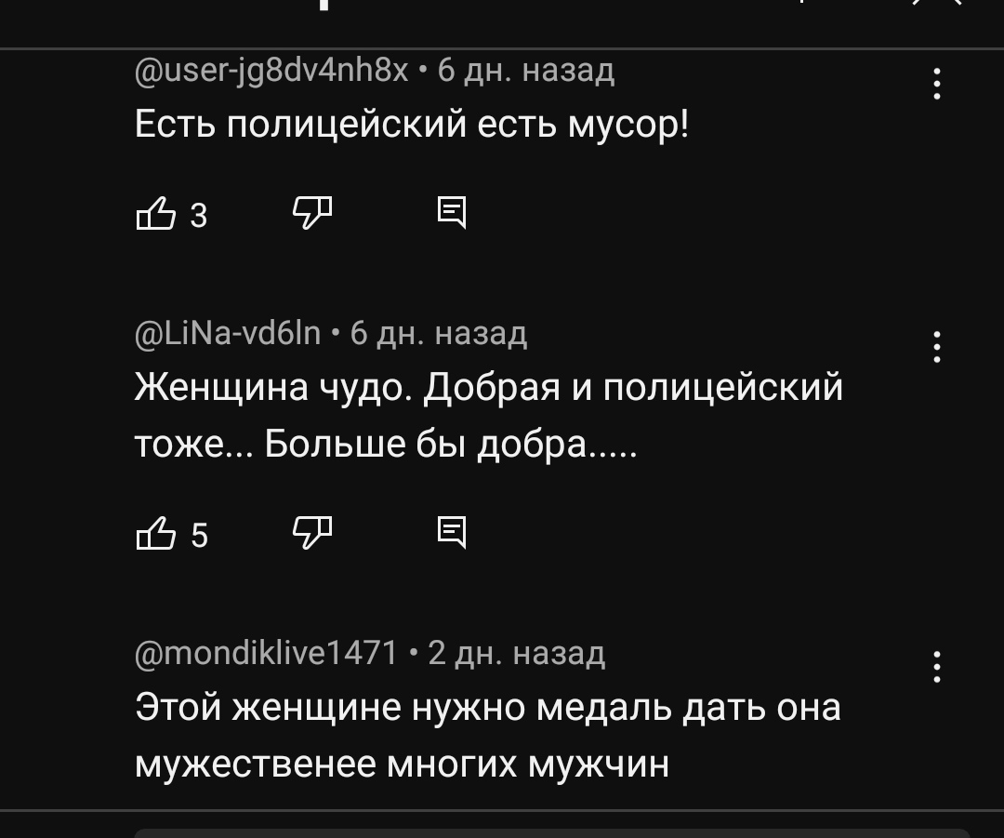Click the like count "3"

click(198, 216)
